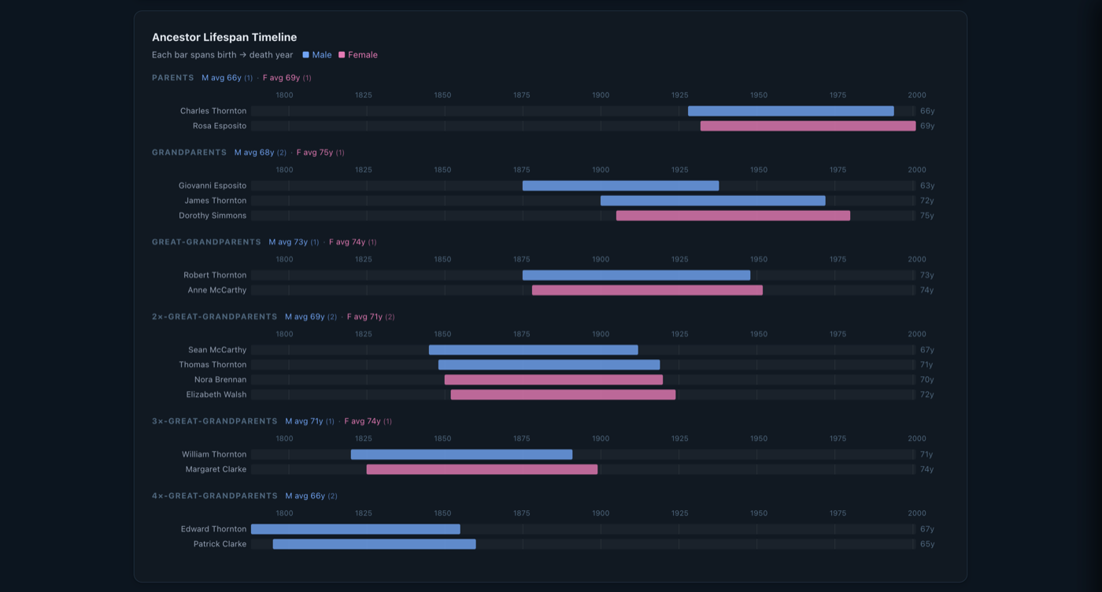Select Margaret Clarke's lifespan bar
This screenshot has width=1102, height=592.
point(483,470)
